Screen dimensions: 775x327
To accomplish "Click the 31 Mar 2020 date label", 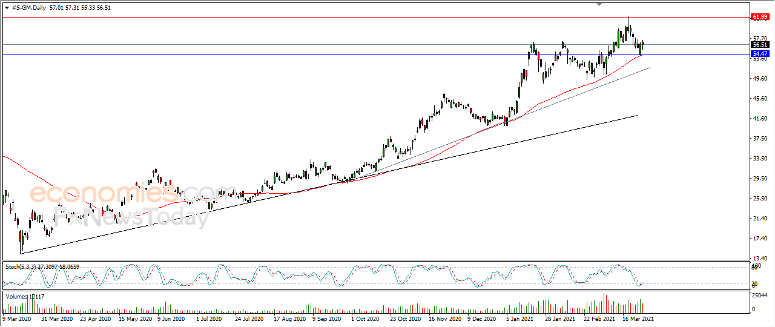I will (x=56, y=318).
